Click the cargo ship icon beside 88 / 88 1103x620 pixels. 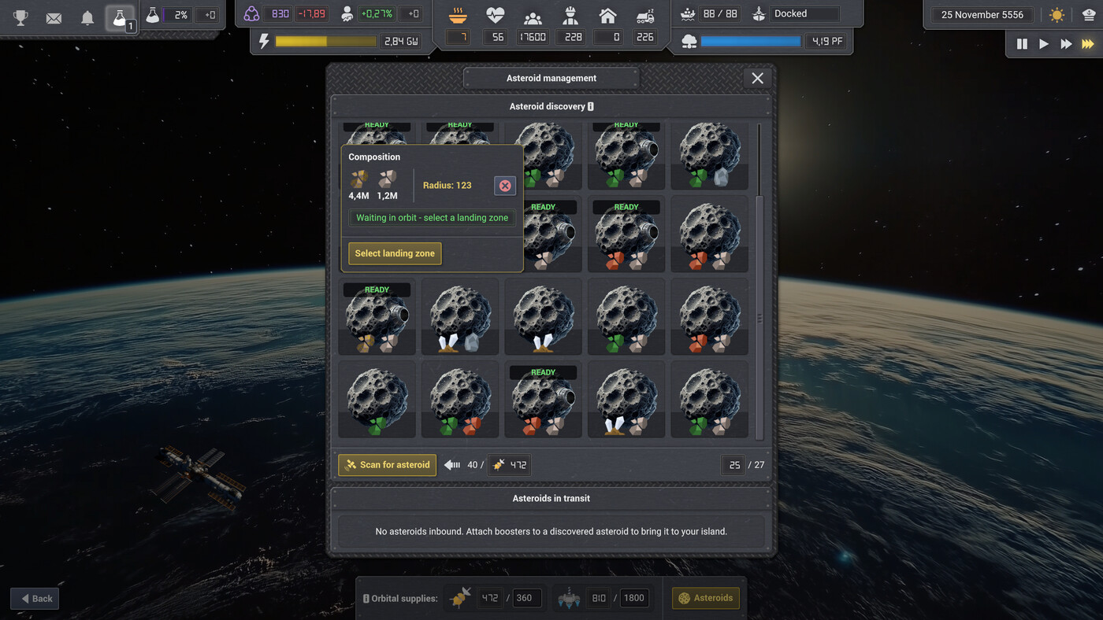(x=689, y=14)
